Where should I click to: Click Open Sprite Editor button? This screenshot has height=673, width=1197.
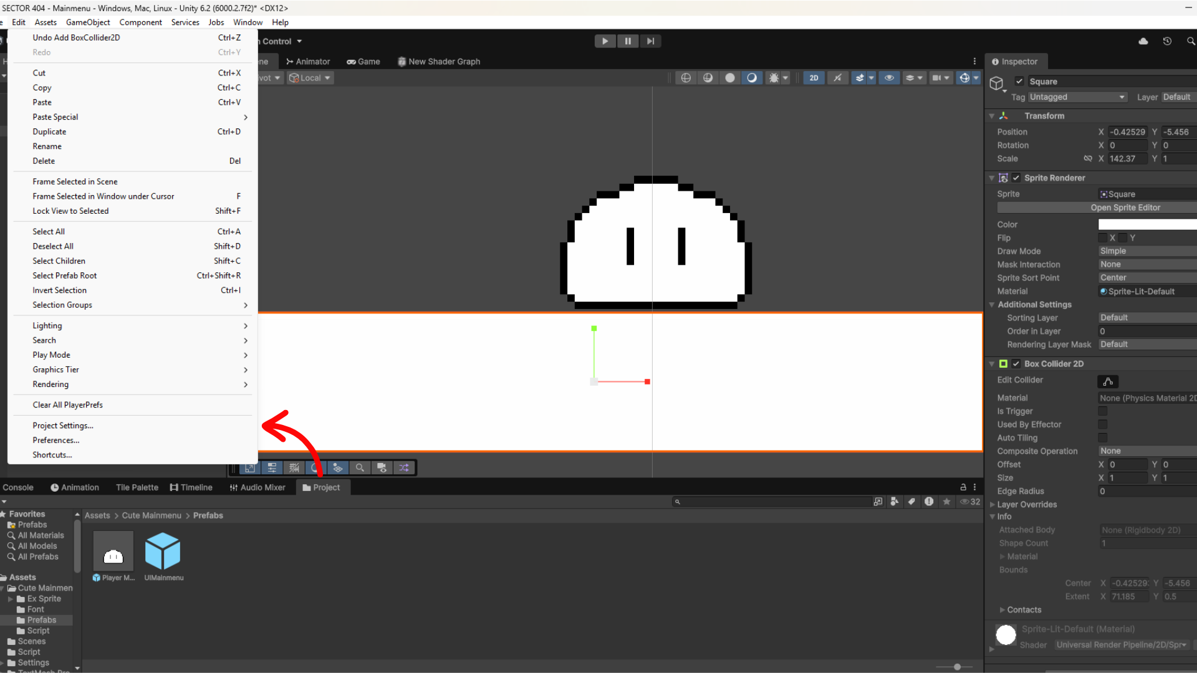[x=1125, y=208]
